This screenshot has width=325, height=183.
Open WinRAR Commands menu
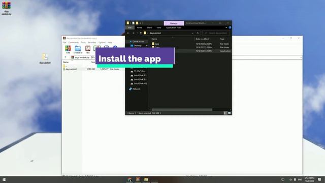tap(73, 42)
